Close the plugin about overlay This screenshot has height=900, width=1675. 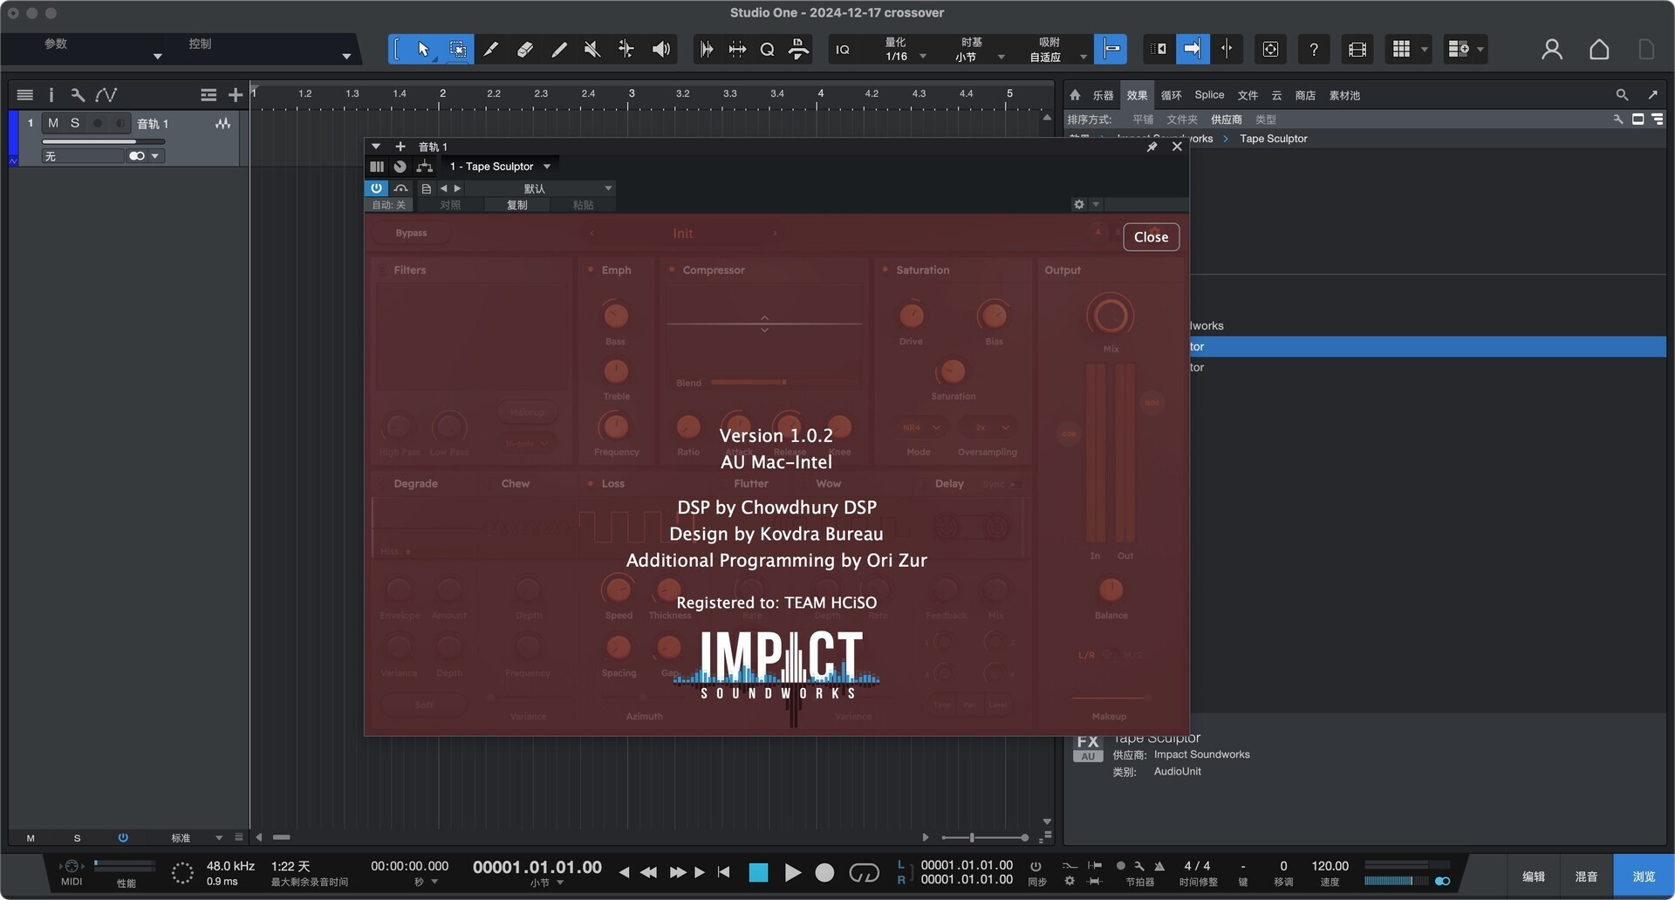[1151, 237]
